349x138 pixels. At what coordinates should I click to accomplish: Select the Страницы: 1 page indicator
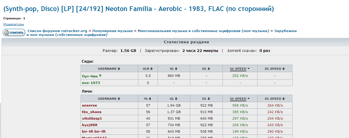(x=14, y=18)
